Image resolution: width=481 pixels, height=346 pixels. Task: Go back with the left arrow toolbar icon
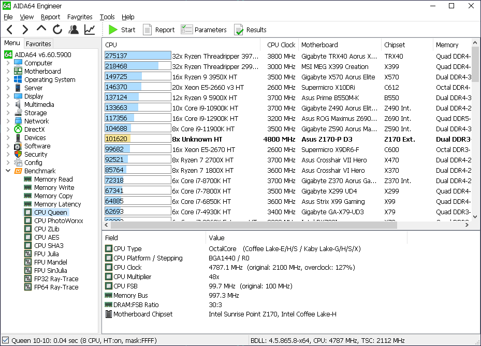(x=9, y=30)
